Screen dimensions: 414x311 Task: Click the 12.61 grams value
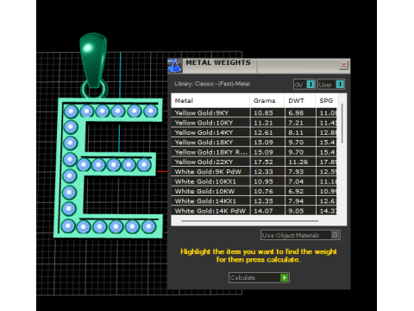point(263,132)
